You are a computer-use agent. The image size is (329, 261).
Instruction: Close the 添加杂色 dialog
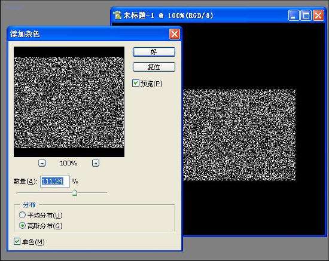[x=174, y=34]
